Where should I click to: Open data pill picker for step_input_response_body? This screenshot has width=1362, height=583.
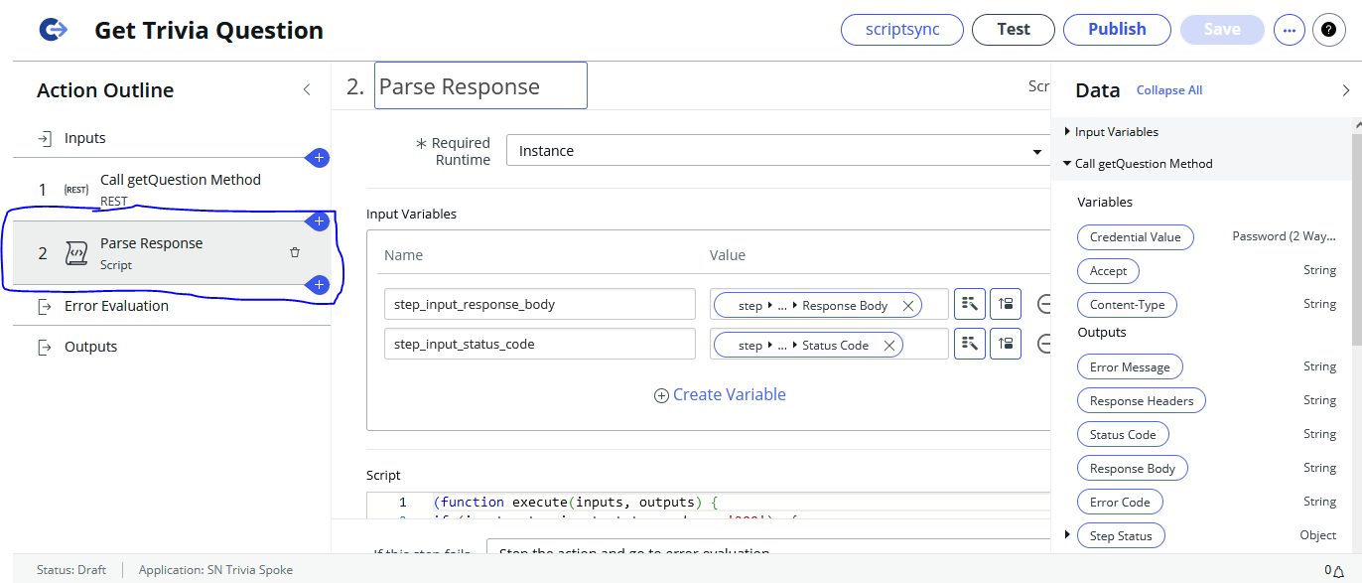[x=969, y=305]
